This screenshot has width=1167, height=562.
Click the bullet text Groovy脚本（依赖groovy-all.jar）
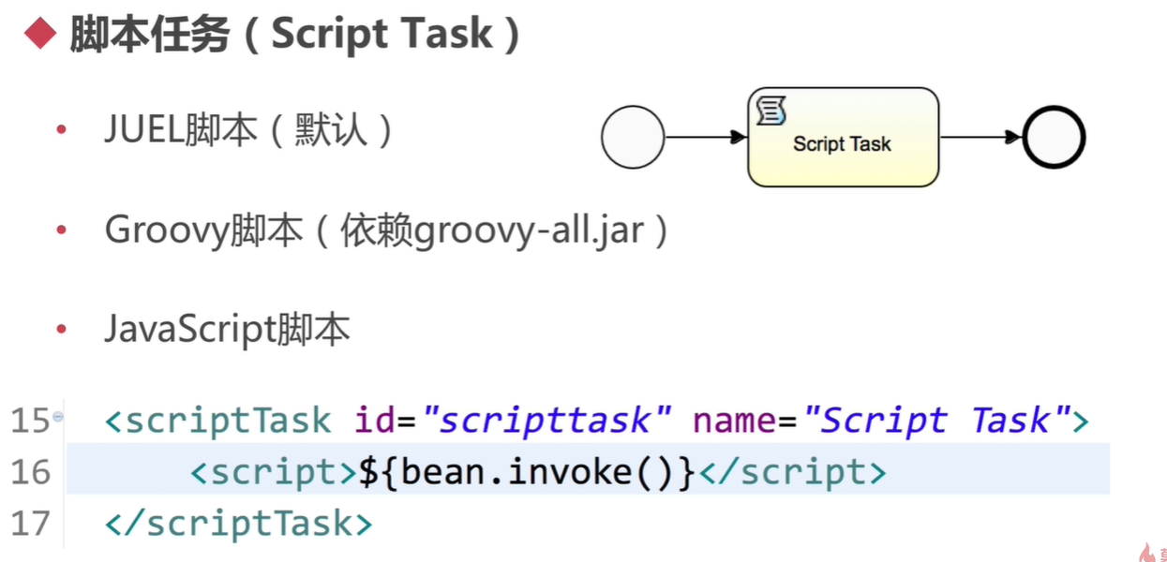pos(387,229)
